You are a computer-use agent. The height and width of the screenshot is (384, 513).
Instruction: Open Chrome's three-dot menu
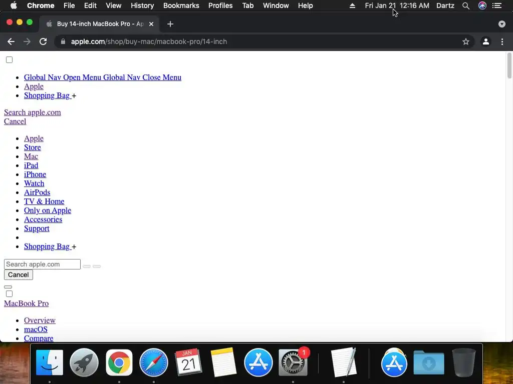coord(502,42)
